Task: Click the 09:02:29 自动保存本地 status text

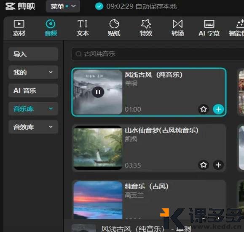Action: pyautogui.click(x=142, y=7)
